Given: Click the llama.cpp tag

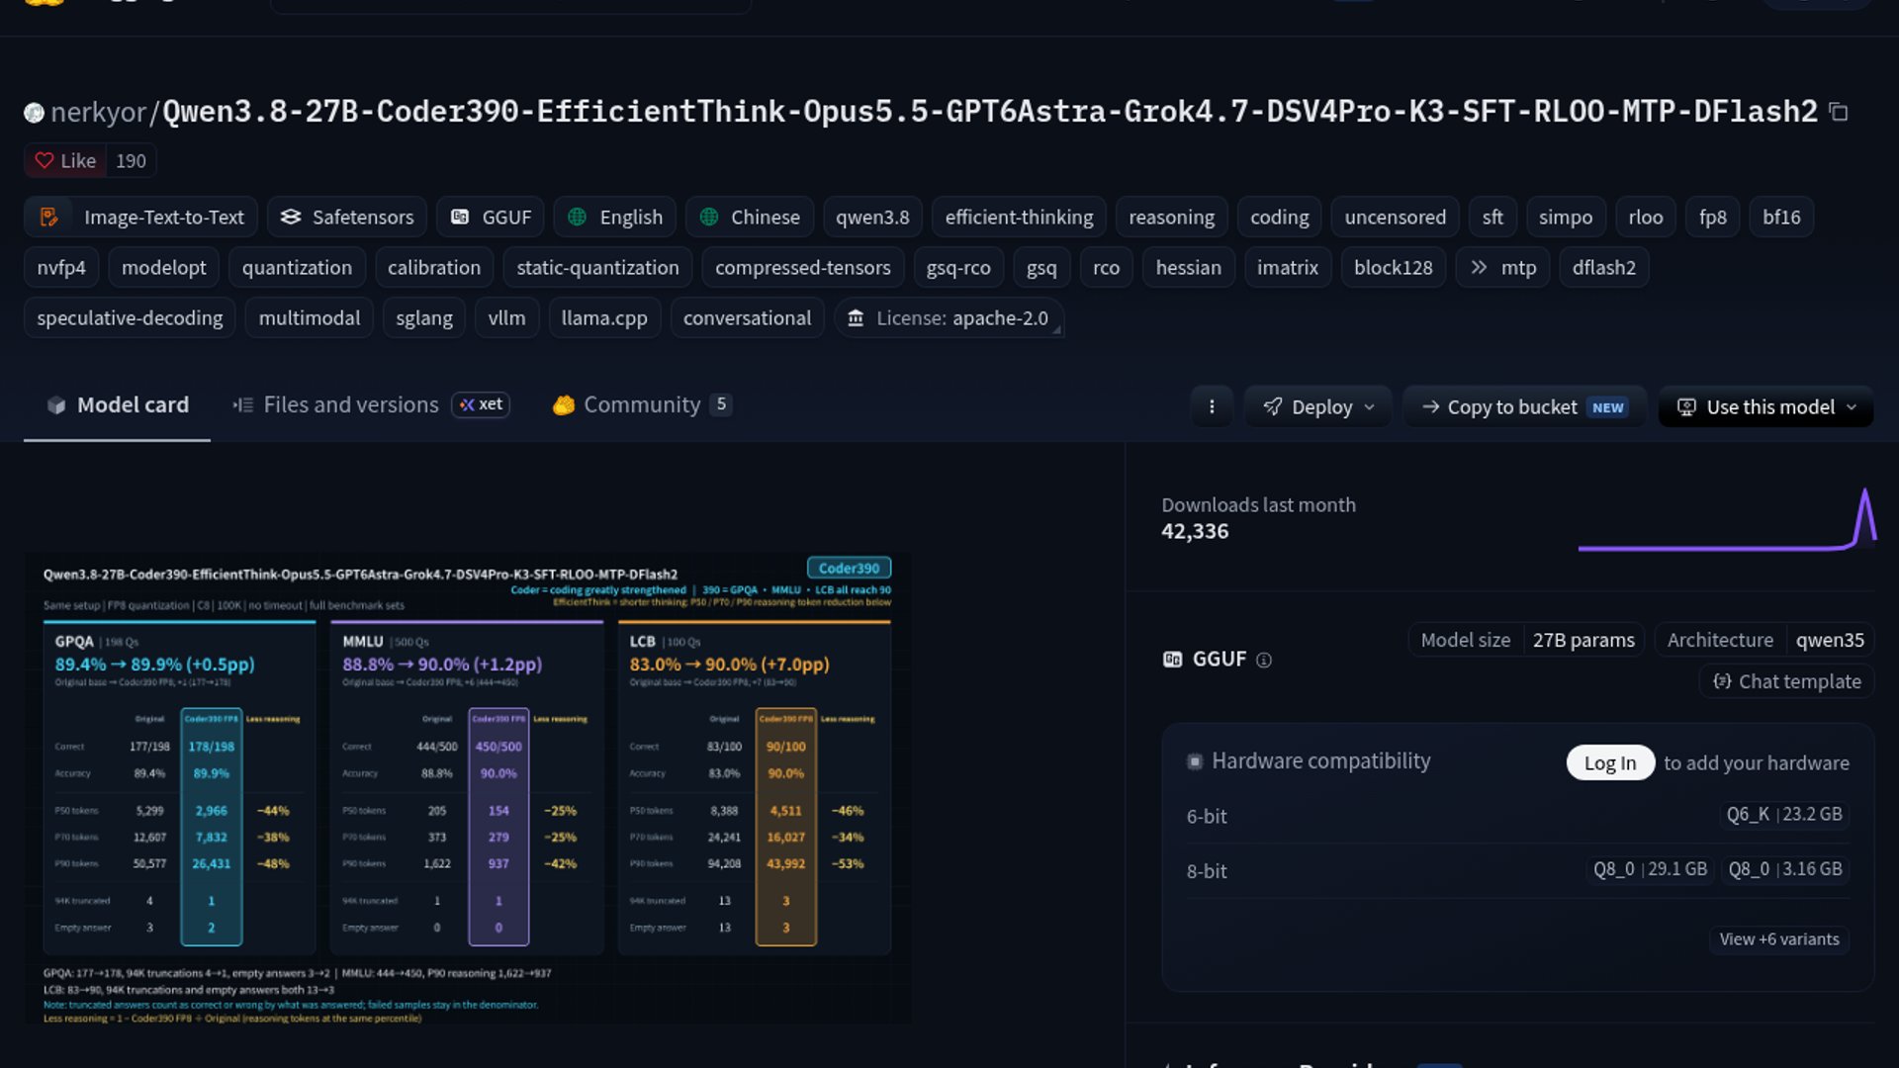Looking at the screenshot, I should click(x=604, y=317).
